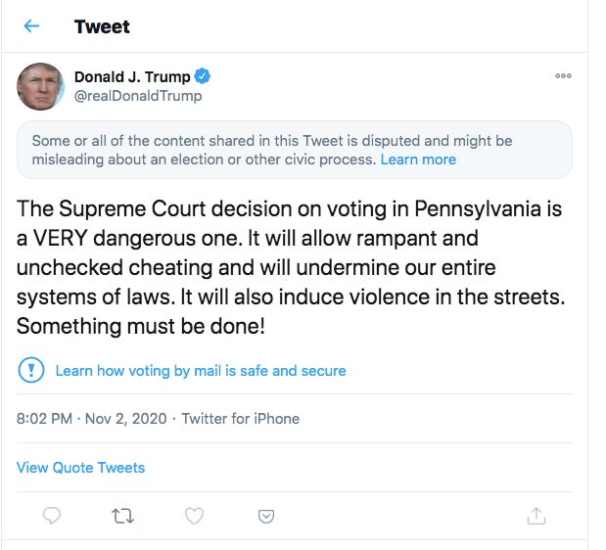Click the 8:02 PM Nov 2, 2020 timestamp

tap(92, 419)
